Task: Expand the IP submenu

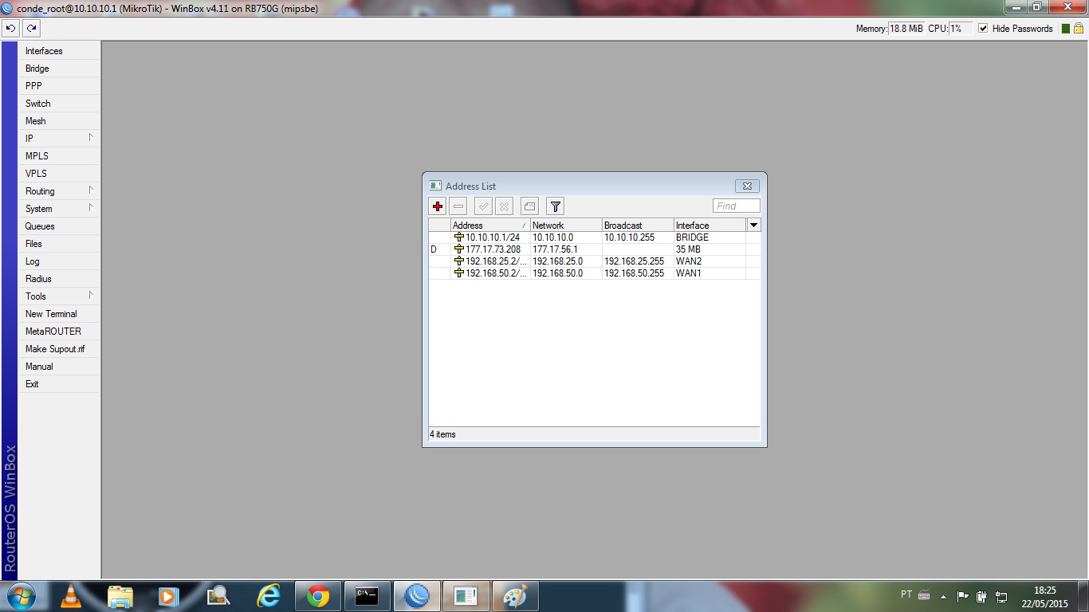Action: 59,139
